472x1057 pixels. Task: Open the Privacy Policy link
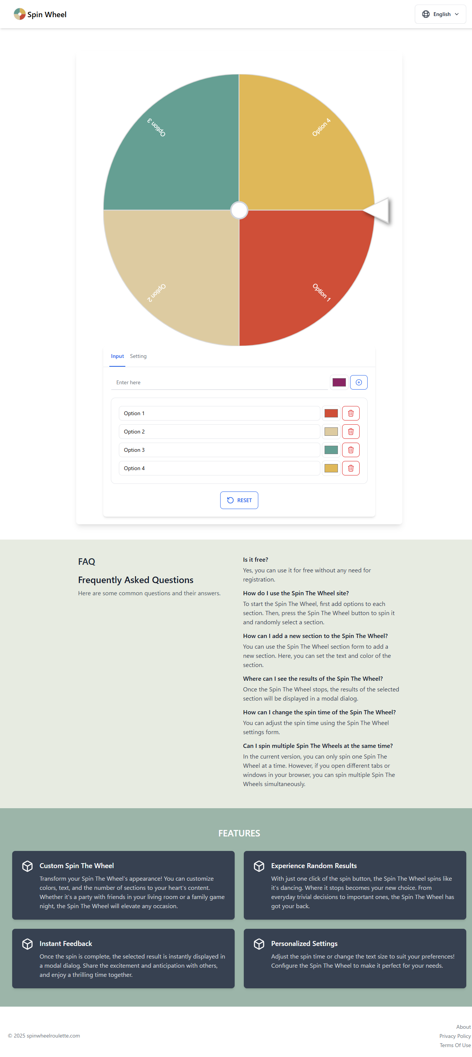[x=455, y=1036]
